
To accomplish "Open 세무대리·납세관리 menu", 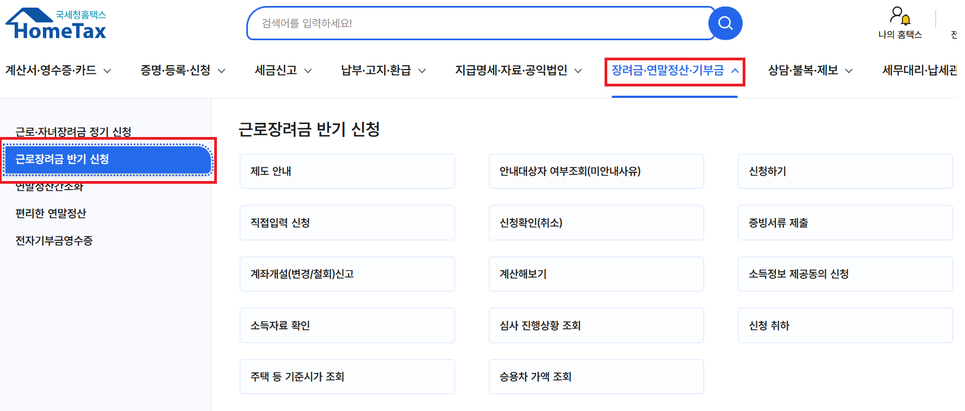I will point(919,70).
